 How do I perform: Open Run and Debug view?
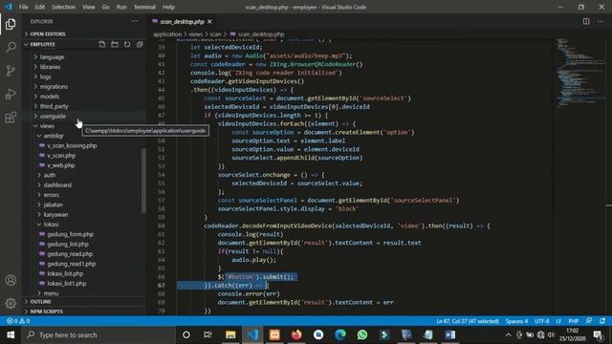tap(11, 94)
